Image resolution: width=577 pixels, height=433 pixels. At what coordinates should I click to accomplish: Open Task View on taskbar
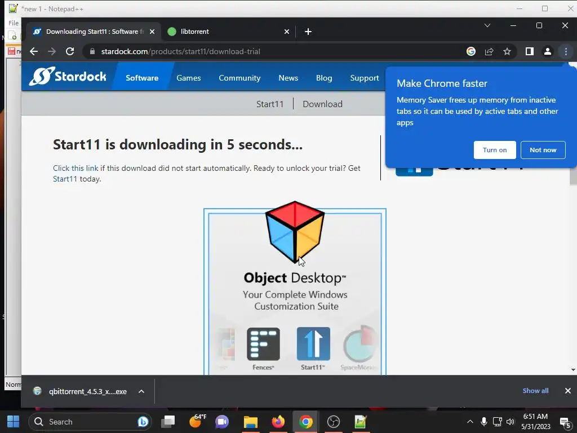click(168, 422)
